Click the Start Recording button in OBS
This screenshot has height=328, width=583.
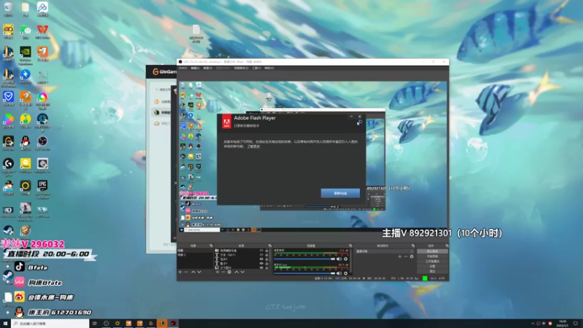[432, 257]
